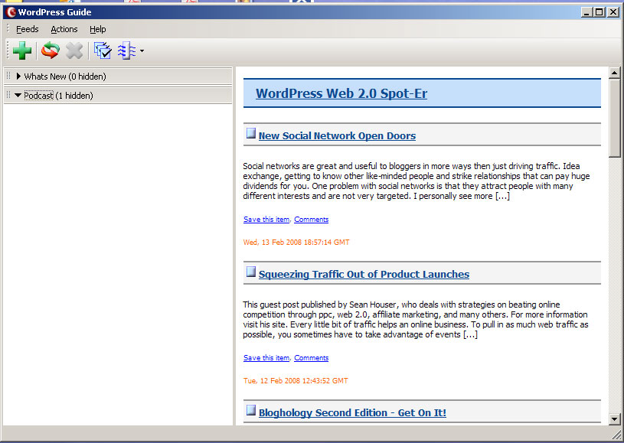The width and height of the screenshot is (624, 443).
Task: Click the Whats New row drag grip
Action: tap(8, 76)
